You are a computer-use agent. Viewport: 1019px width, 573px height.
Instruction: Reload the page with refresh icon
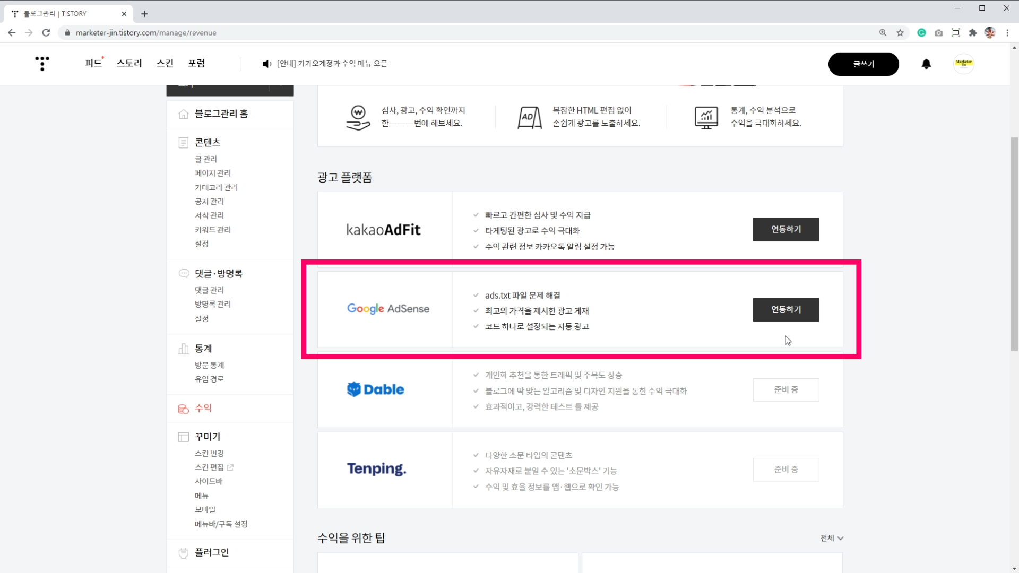(x=46, y=33)
